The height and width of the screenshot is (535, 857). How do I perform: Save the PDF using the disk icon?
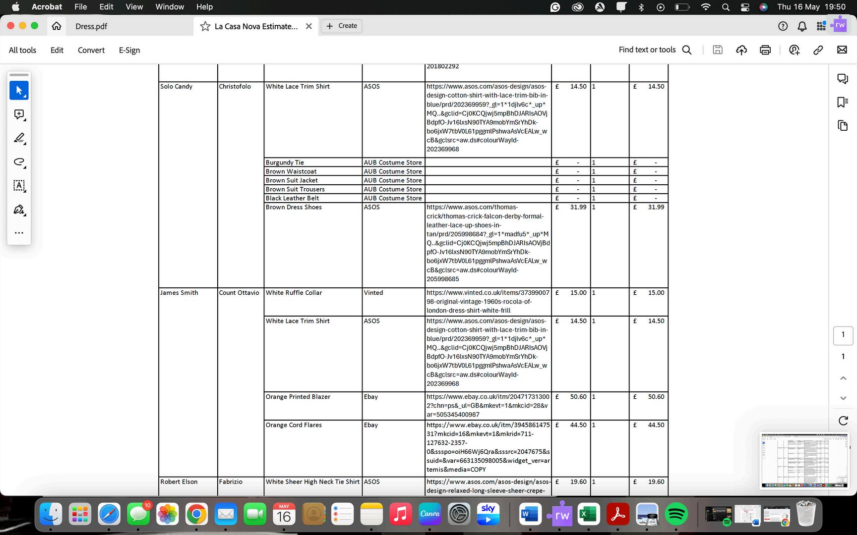click(718, 50)
